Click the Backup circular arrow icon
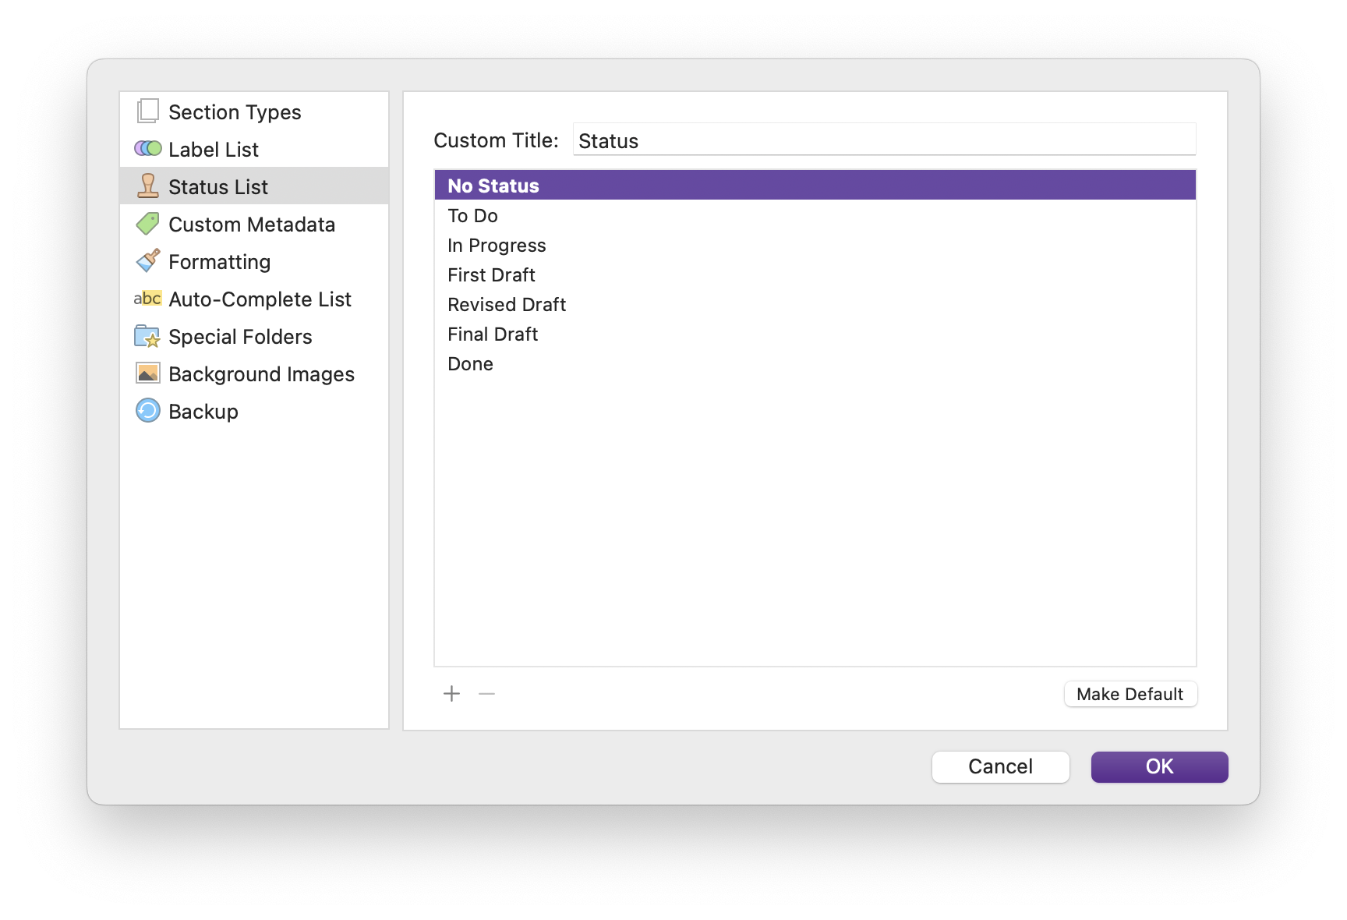This screenshot has height=920, width=1347. click(147, 411)
